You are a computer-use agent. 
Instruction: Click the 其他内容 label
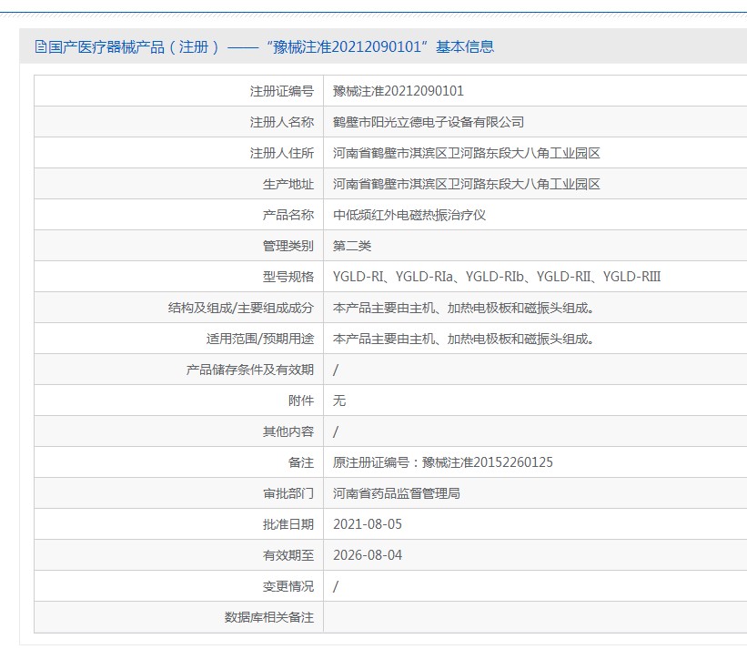click(x=288, y=431)
